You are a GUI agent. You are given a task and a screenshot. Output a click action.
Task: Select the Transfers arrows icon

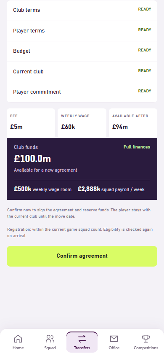(82, 339)
